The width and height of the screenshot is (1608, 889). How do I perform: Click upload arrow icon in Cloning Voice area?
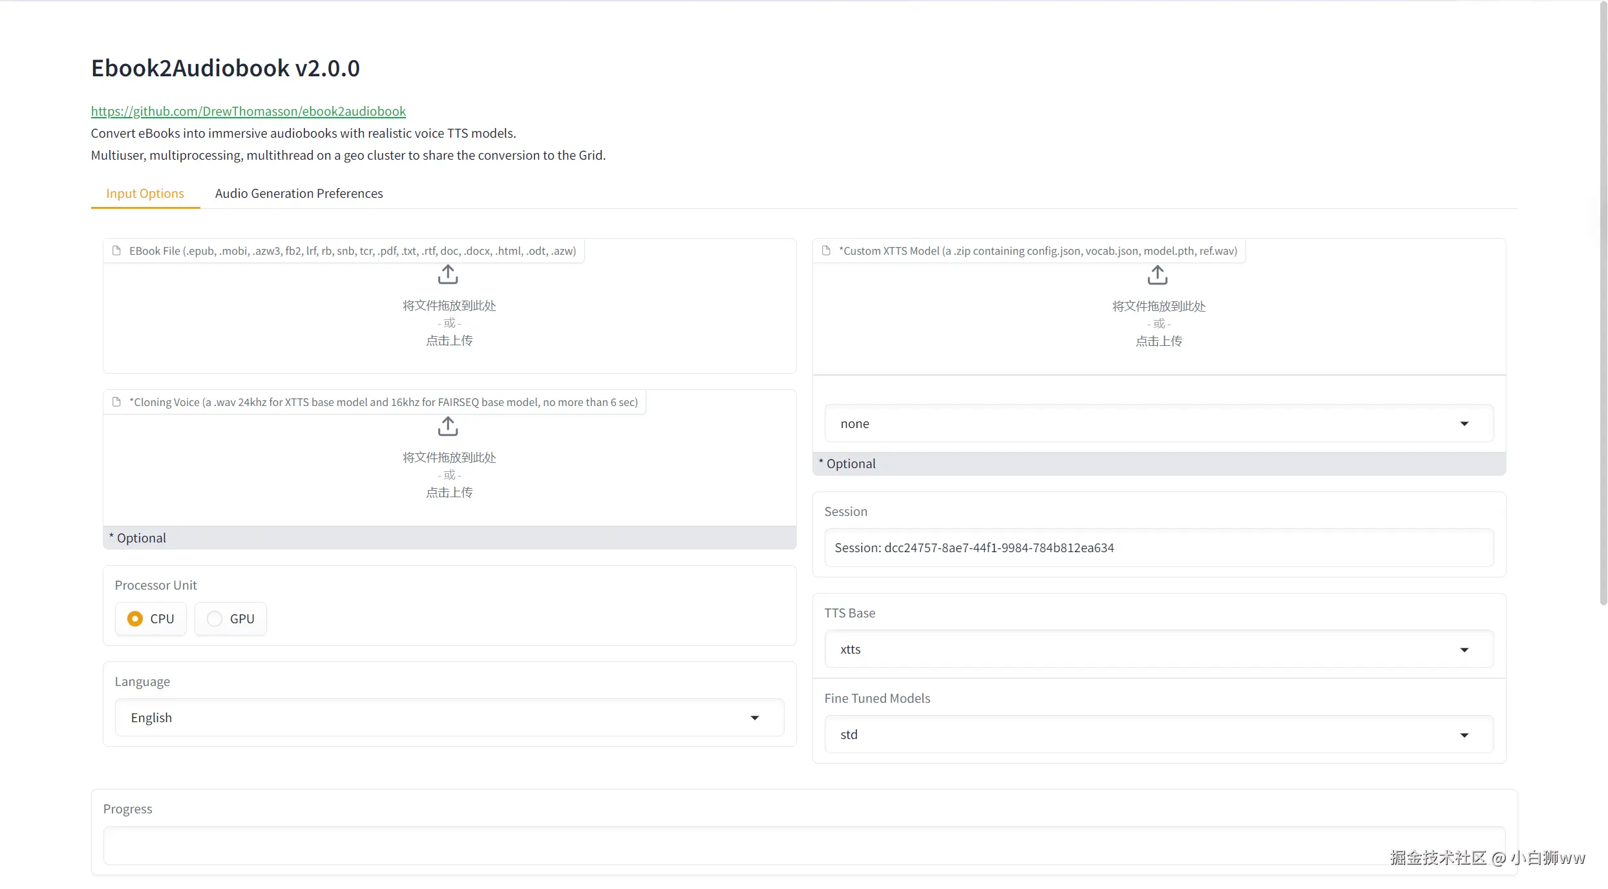point(448,426)
